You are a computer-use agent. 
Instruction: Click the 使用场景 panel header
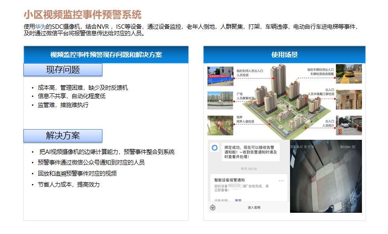click(284, 55)
